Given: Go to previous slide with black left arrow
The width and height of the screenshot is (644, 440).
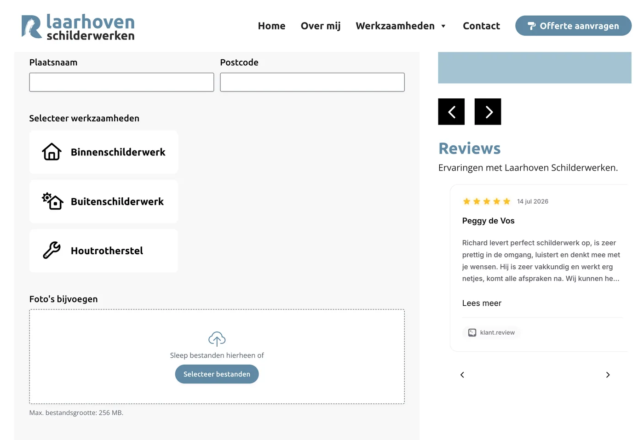Looking at the screenshot, I should coord(451,112).
